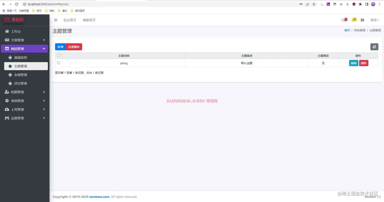Click the 上传管理 cloud upload icon
The width and height of the screenshot is (384, 202).
7,109
